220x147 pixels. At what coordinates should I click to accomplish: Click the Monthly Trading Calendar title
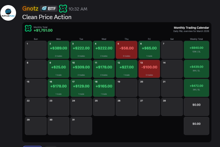click(x=191, y=28)
